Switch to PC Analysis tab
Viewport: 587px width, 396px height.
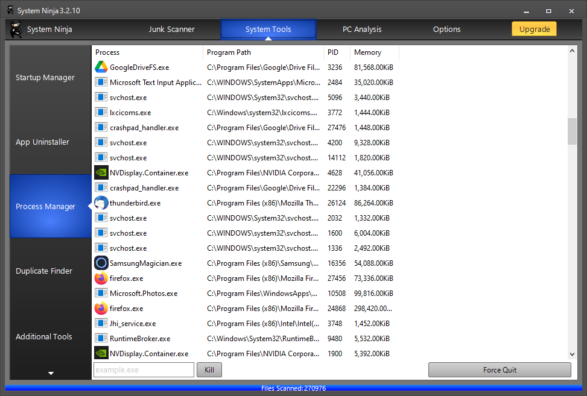tap(362, 29)
